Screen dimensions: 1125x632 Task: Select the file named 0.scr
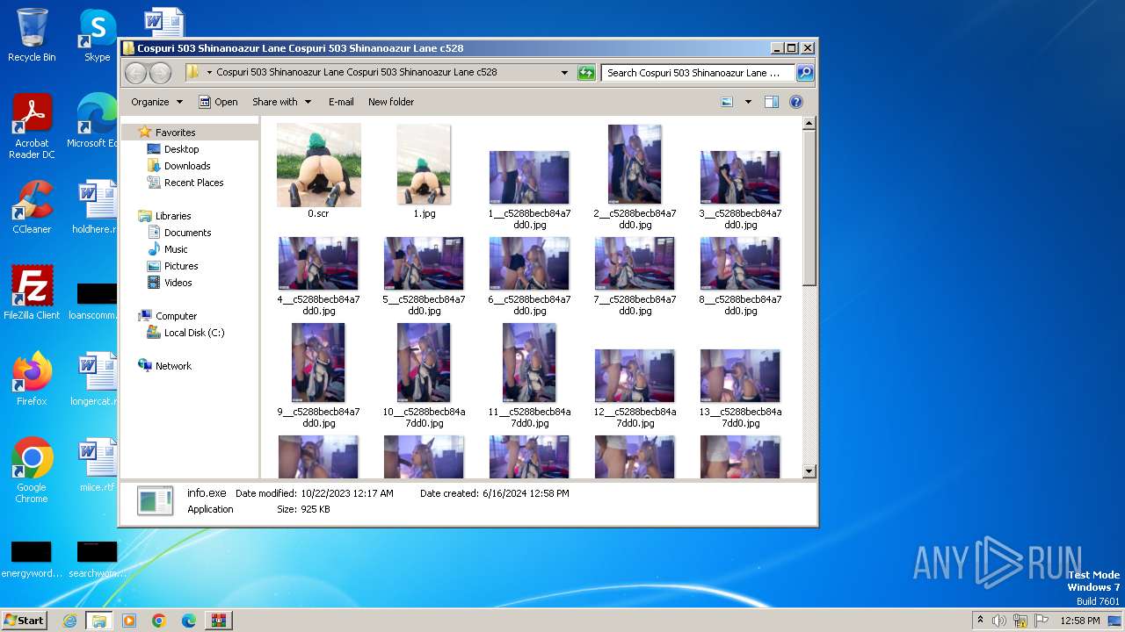(318, 171)
